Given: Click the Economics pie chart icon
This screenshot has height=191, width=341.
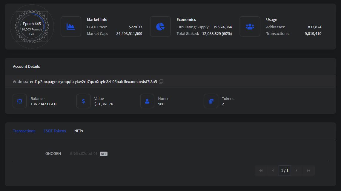Looking at the screenshot, I should point(160,27).
